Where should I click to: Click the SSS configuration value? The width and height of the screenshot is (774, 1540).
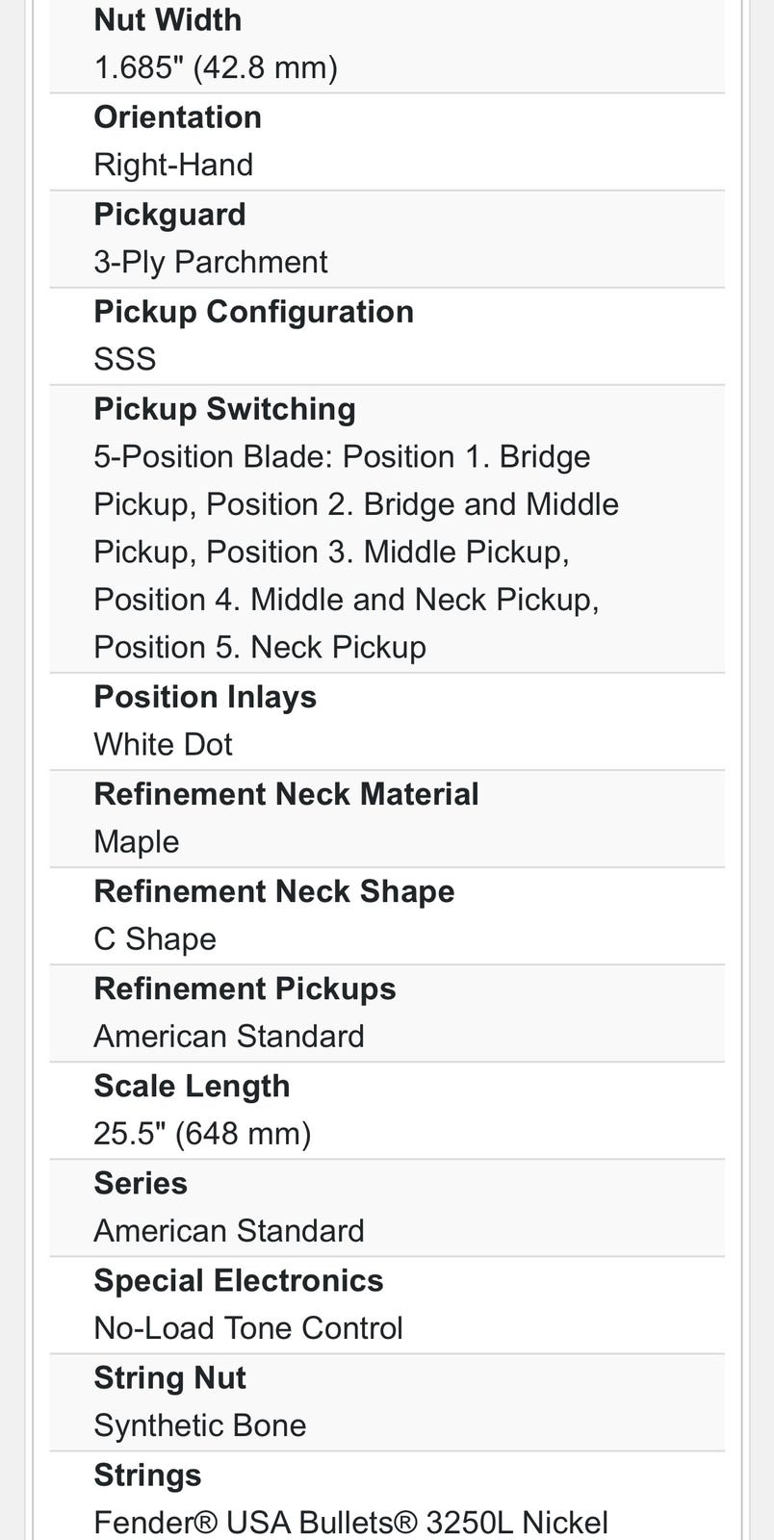(x=124, y=360)
